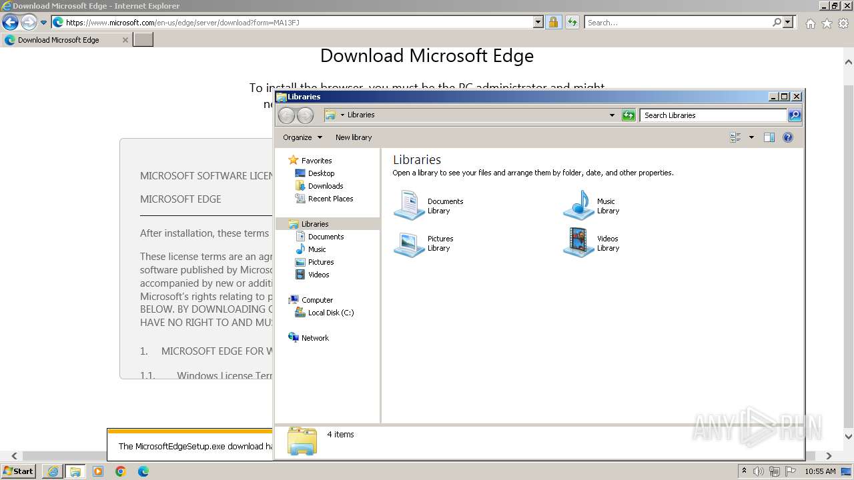Click the volume speaker tray icon
854x480 pixels.
tap(759, 471)
